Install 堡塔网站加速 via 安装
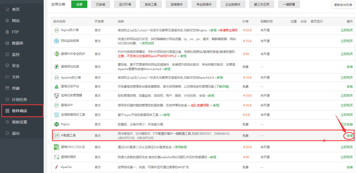356x173 pixels. 350,67
